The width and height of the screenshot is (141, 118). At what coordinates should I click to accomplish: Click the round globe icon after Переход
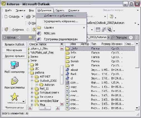click(x=131, y=37)
